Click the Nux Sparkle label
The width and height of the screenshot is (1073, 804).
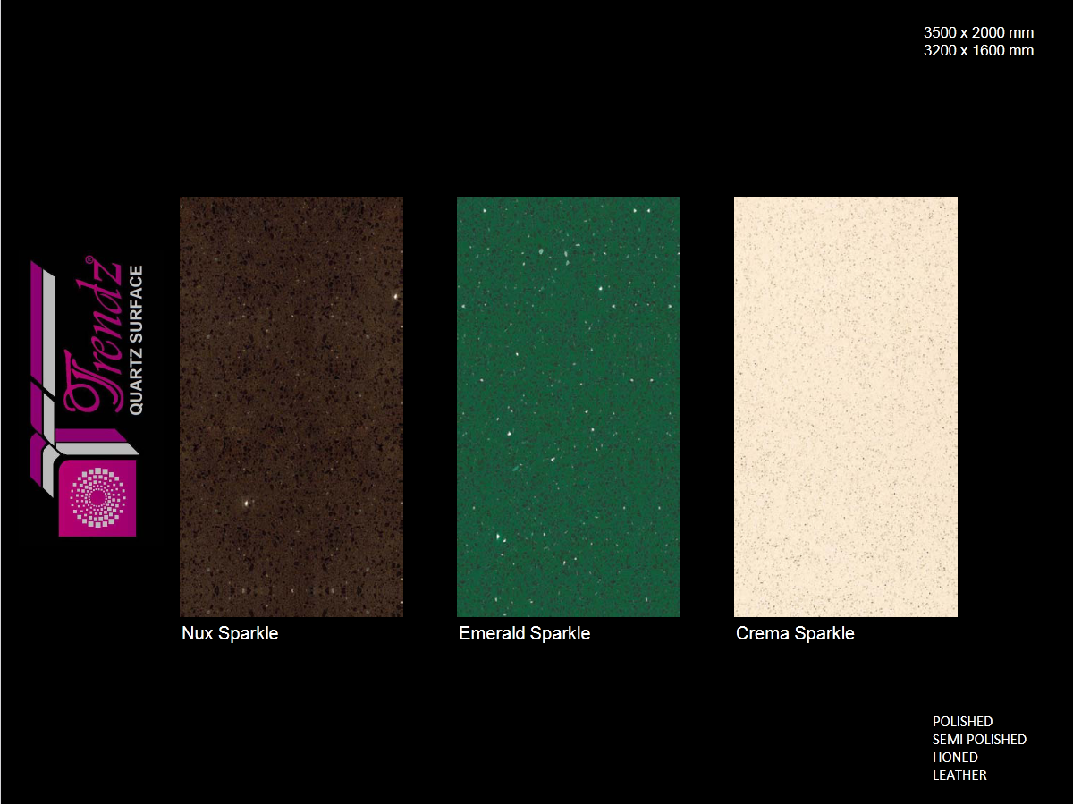pyautogui.click(x=230, y=633)
